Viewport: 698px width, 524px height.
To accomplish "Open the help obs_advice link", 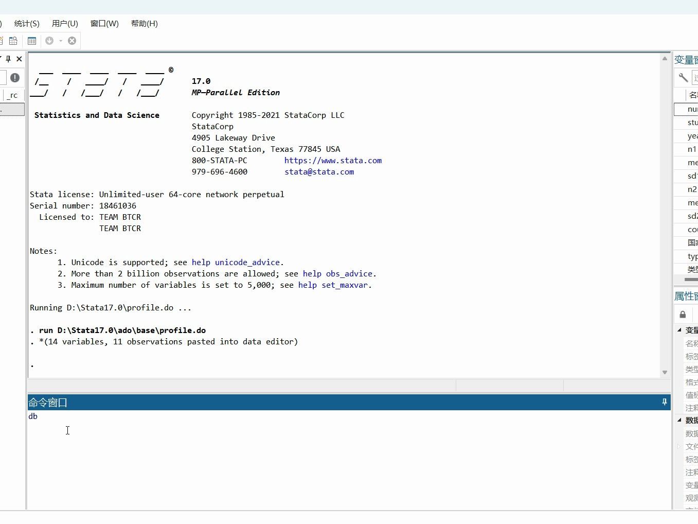I will (x=337, y=274).
